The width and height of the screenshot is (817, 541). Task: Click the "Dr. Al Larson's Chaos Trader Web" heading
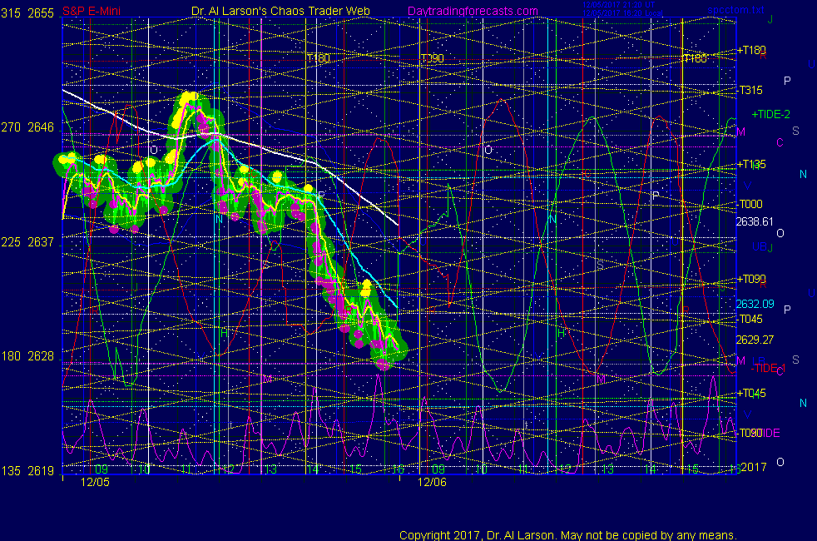(x=280, y=12)
